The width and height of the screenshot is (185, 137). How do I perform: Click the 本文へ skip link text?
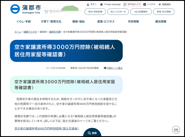click(x=93, y=4)
